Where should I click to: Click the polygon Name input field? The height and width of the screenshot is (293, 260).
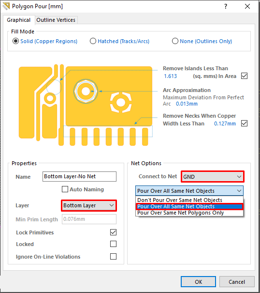point(79,176)
